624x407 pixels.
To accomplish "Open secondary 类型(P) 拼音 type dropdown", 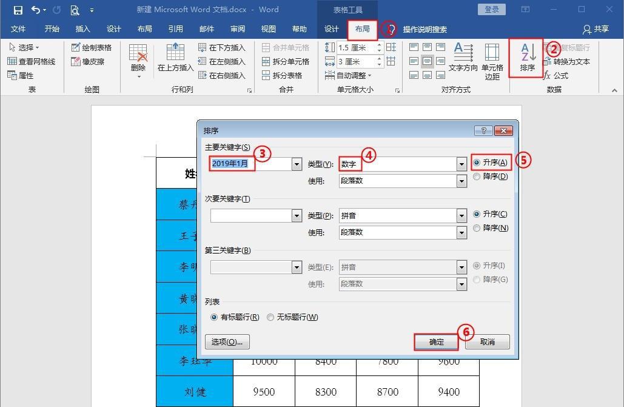I will pos(461,216).
